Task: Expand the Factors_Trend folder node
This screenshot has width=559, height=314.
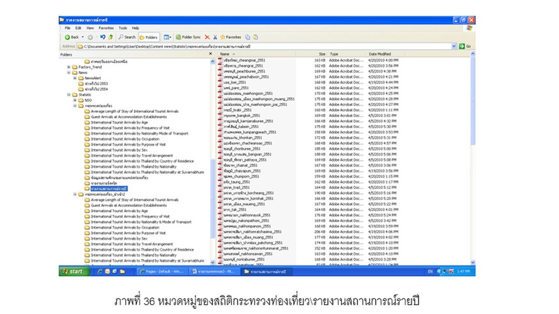Action: pyautogui.click(x=69, y=67)
